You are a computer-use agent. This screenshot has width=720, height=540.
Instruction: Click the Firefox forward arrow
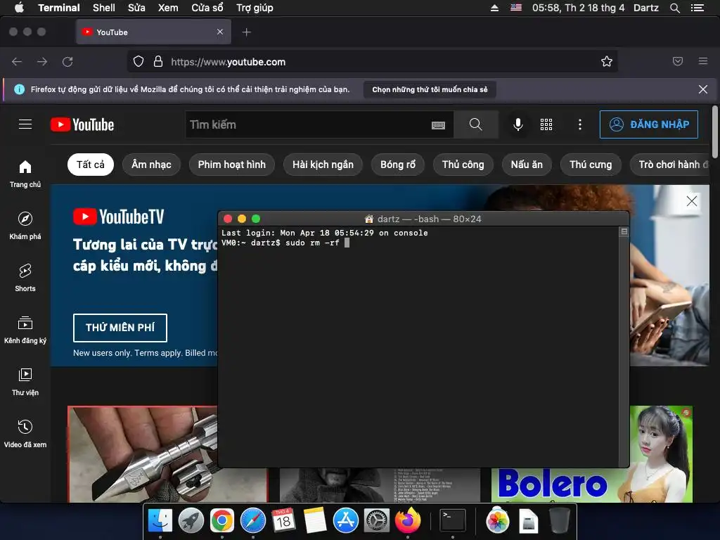click(x=42, y=62)
